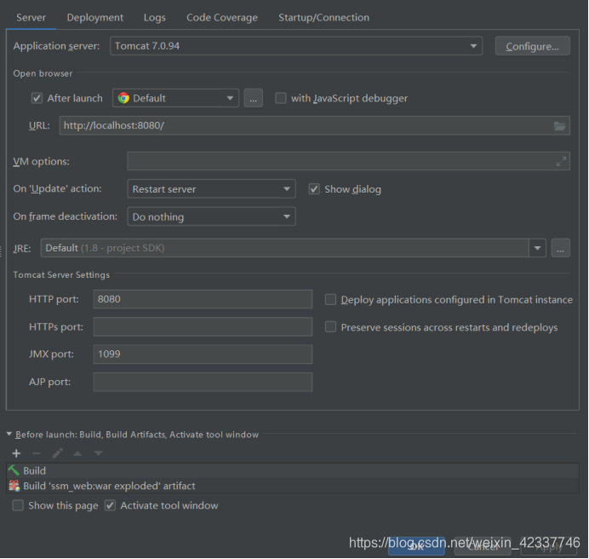Click the browse browsers ellipsis button
Image resolution: width=589 pixels, height=559 pixels.
(253, 98)
